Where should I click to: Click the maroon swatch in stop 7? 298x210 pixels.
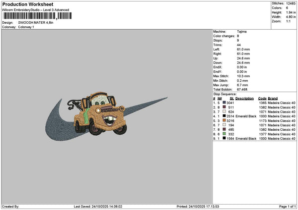click(x=224, y=129)
